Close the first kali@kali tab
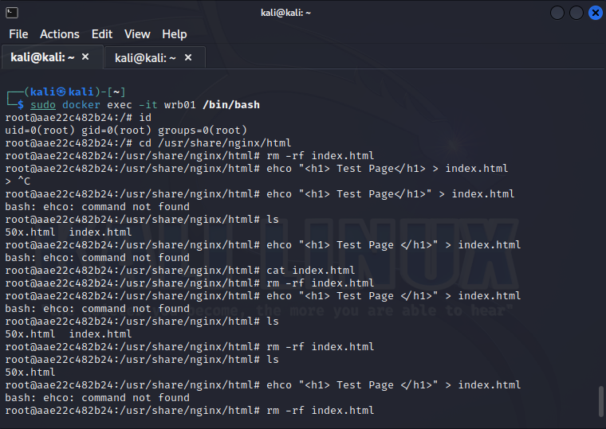 pos(85,57)
